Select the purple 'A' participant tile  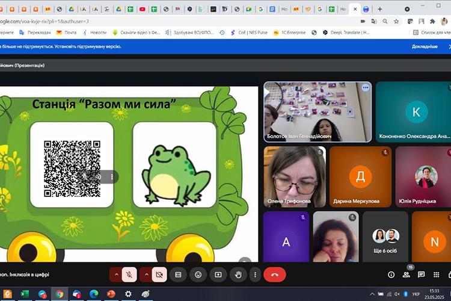pos(286,237)
